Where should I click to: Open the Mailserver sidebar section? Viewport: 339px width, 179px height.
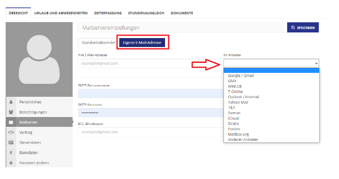pos(39,122)
